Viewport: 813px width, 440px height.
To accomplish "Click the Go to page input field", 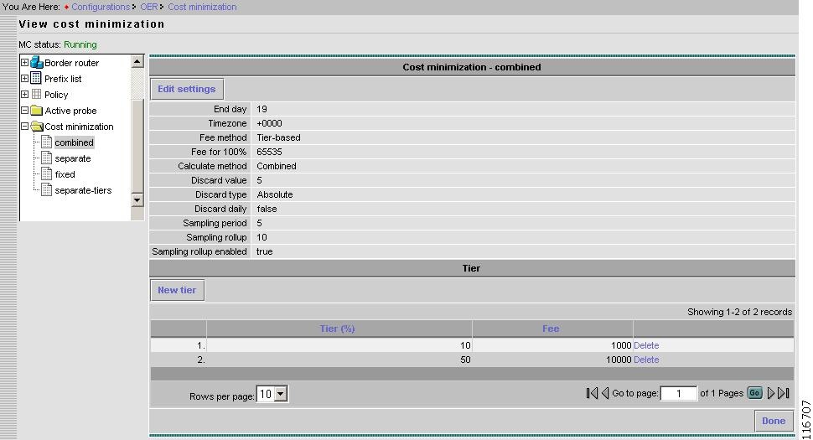I will [x=678, y=394].
